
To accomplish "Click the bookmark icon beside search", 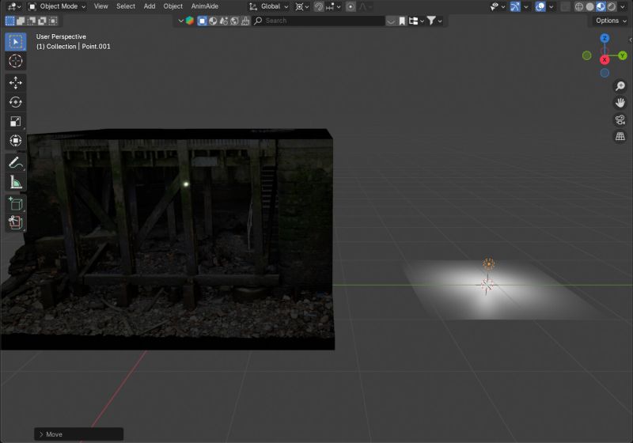I will [402, 21].
